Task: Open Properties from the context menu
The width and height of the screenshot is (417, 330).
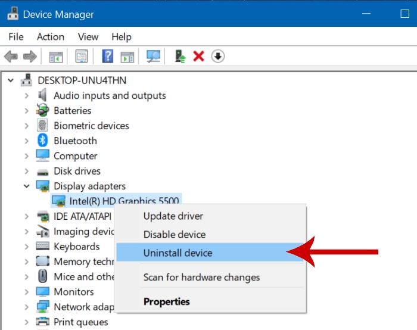Action: pyautogui.click(x=166, y=301)
